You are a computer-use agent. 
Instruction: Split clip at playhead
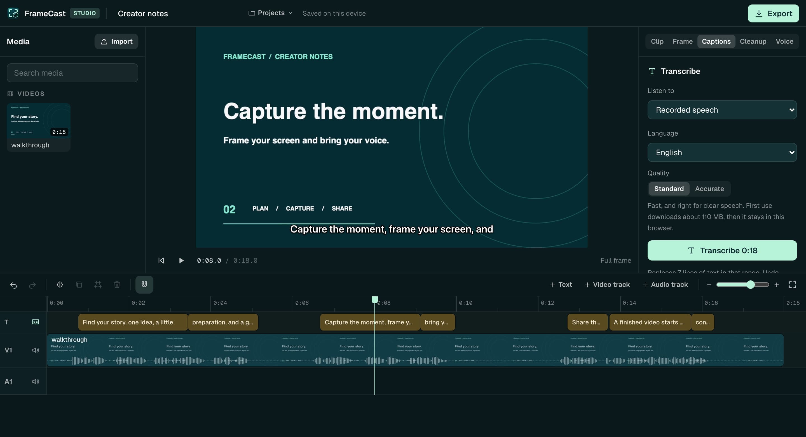(60, 284)
